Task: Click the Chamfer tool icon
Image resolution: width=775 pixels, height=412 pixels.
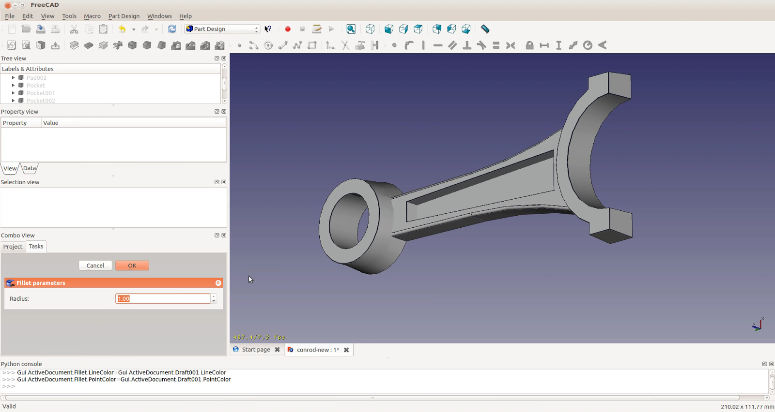Action: (147, 45)
